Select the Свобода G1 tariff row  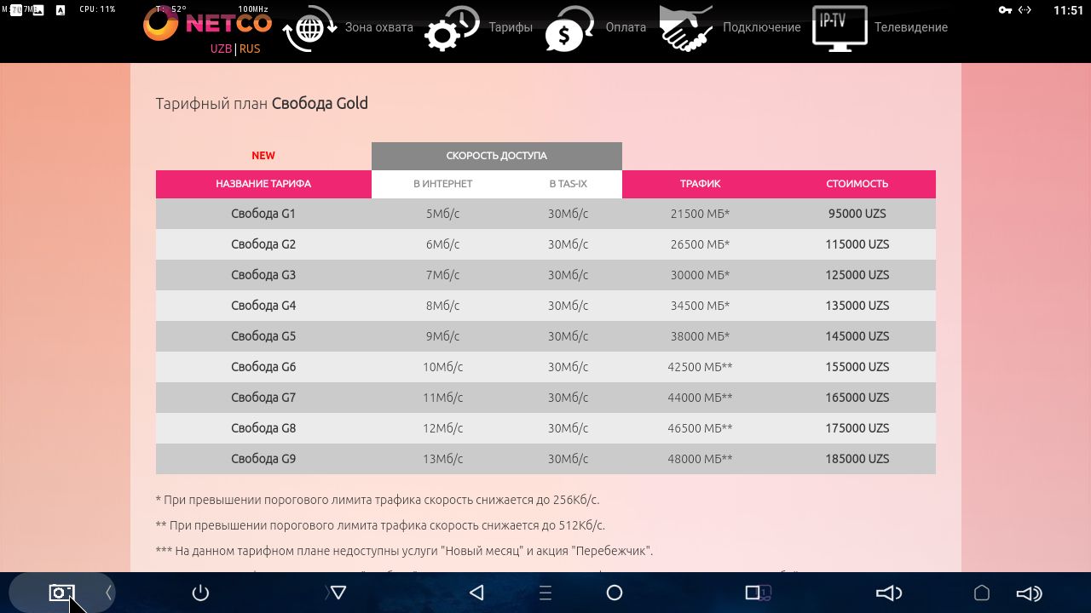pos(545,214)
